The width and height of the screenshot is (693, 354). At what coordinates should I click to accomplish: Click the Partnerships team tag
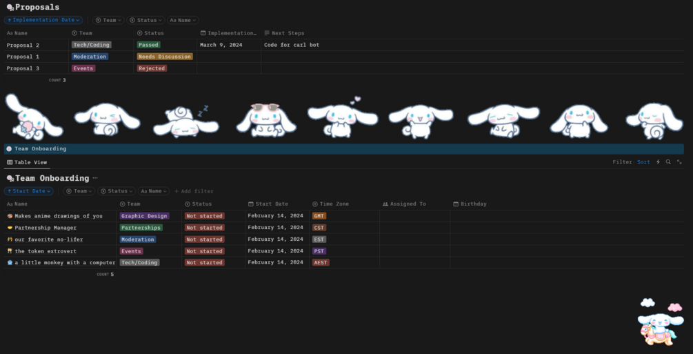click(x=141, y=228)
